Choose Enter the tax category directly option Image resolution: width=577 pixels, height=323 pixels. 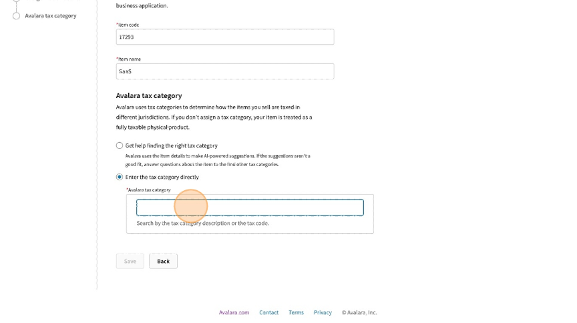pos(120,177)
